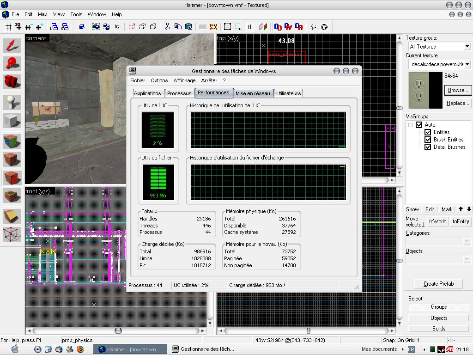Collapse the Auto visgroup tree node

[x=411, y=125]
